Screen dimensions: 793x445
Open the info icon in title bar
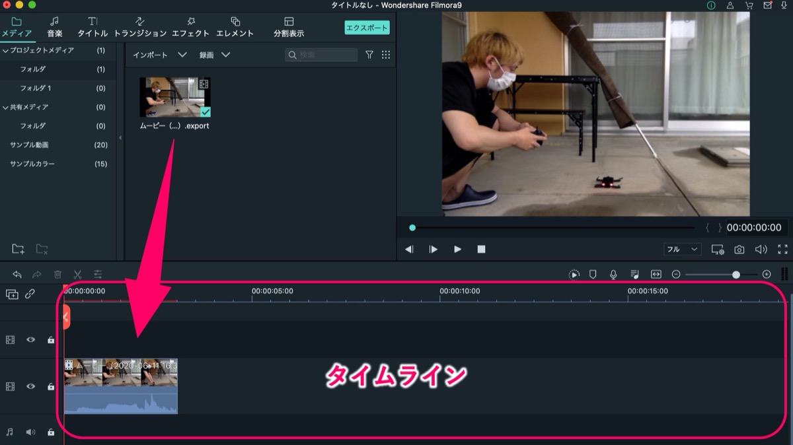[711, 5]
